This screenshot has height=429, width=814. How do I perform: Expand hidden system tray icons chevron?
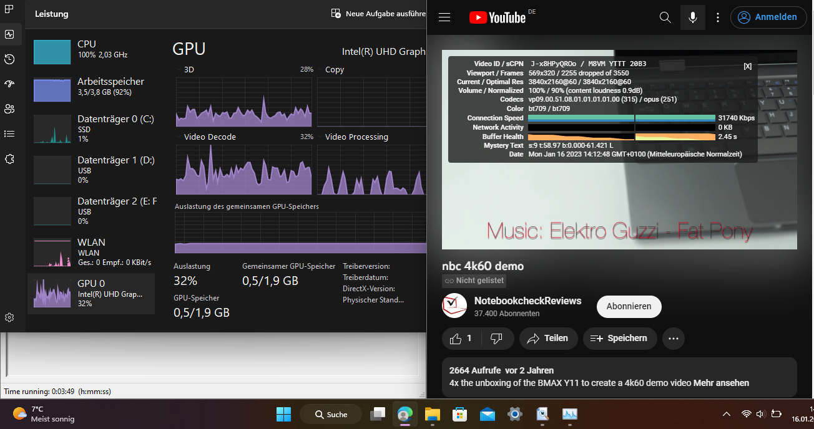[x=726, y=414]
